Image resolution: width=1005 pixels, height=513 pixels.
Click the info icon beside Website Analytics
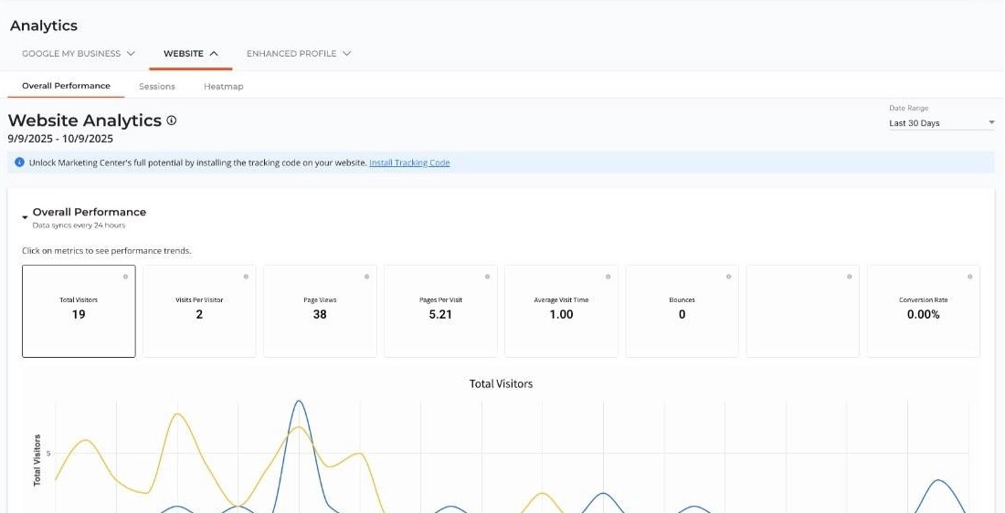[172, 120]
